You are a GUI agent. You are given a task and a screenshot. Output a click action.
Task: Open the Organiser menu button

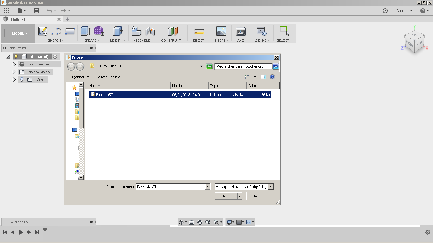pyautogui.click(x=79, y=77)
